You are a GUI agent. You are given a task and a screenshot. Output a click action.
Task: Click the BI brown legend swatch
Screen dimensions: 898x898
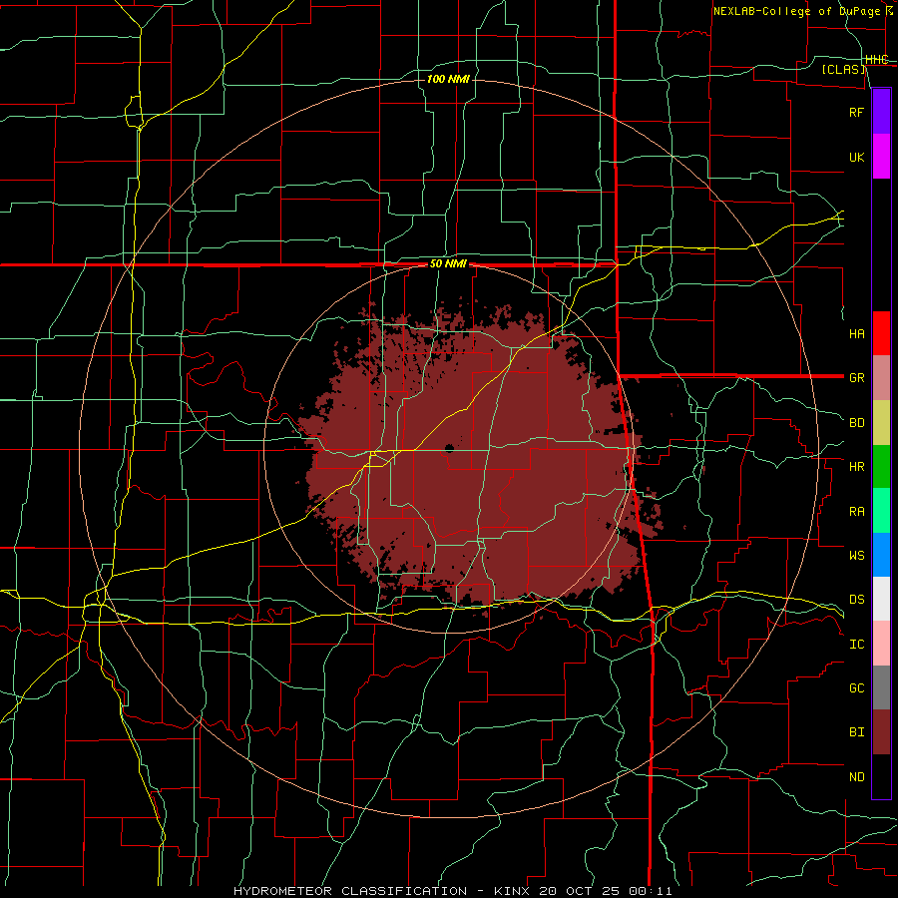tap(881, 732)
